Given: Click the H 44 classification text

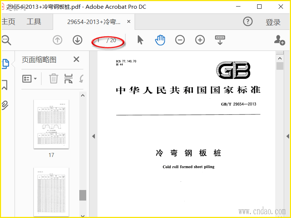Looking at the screenshot, I should coord(120,65).
